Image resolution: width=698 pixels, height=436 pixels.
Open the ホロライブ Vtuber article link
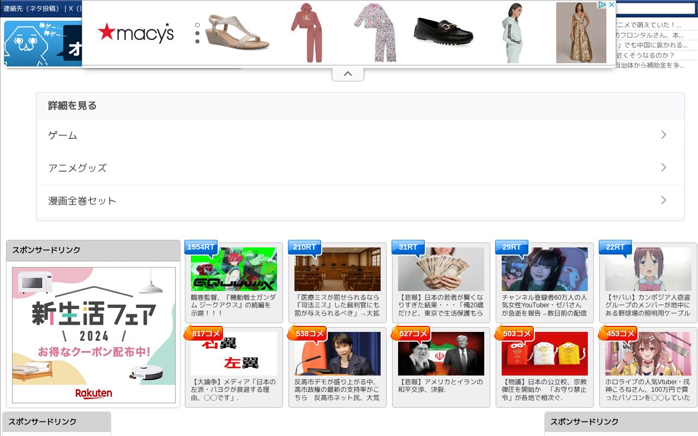(x=647, y=388)
